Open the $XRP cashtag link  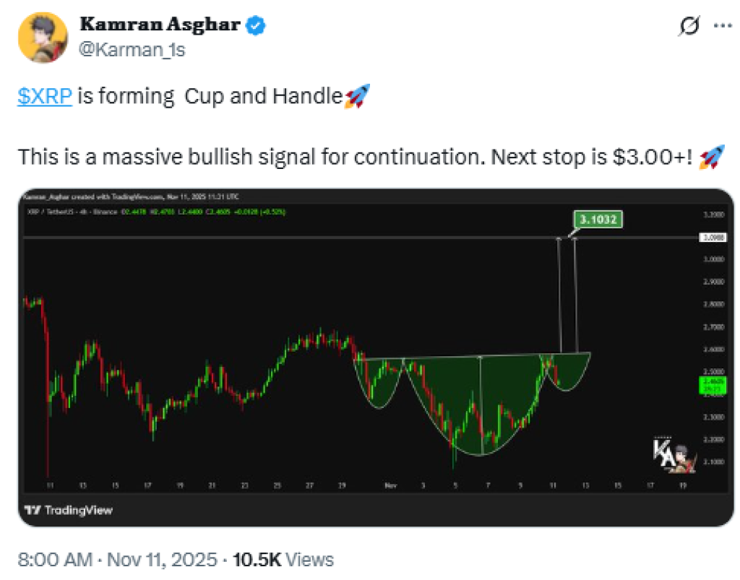pyautogui.click(x=45, y=97)
